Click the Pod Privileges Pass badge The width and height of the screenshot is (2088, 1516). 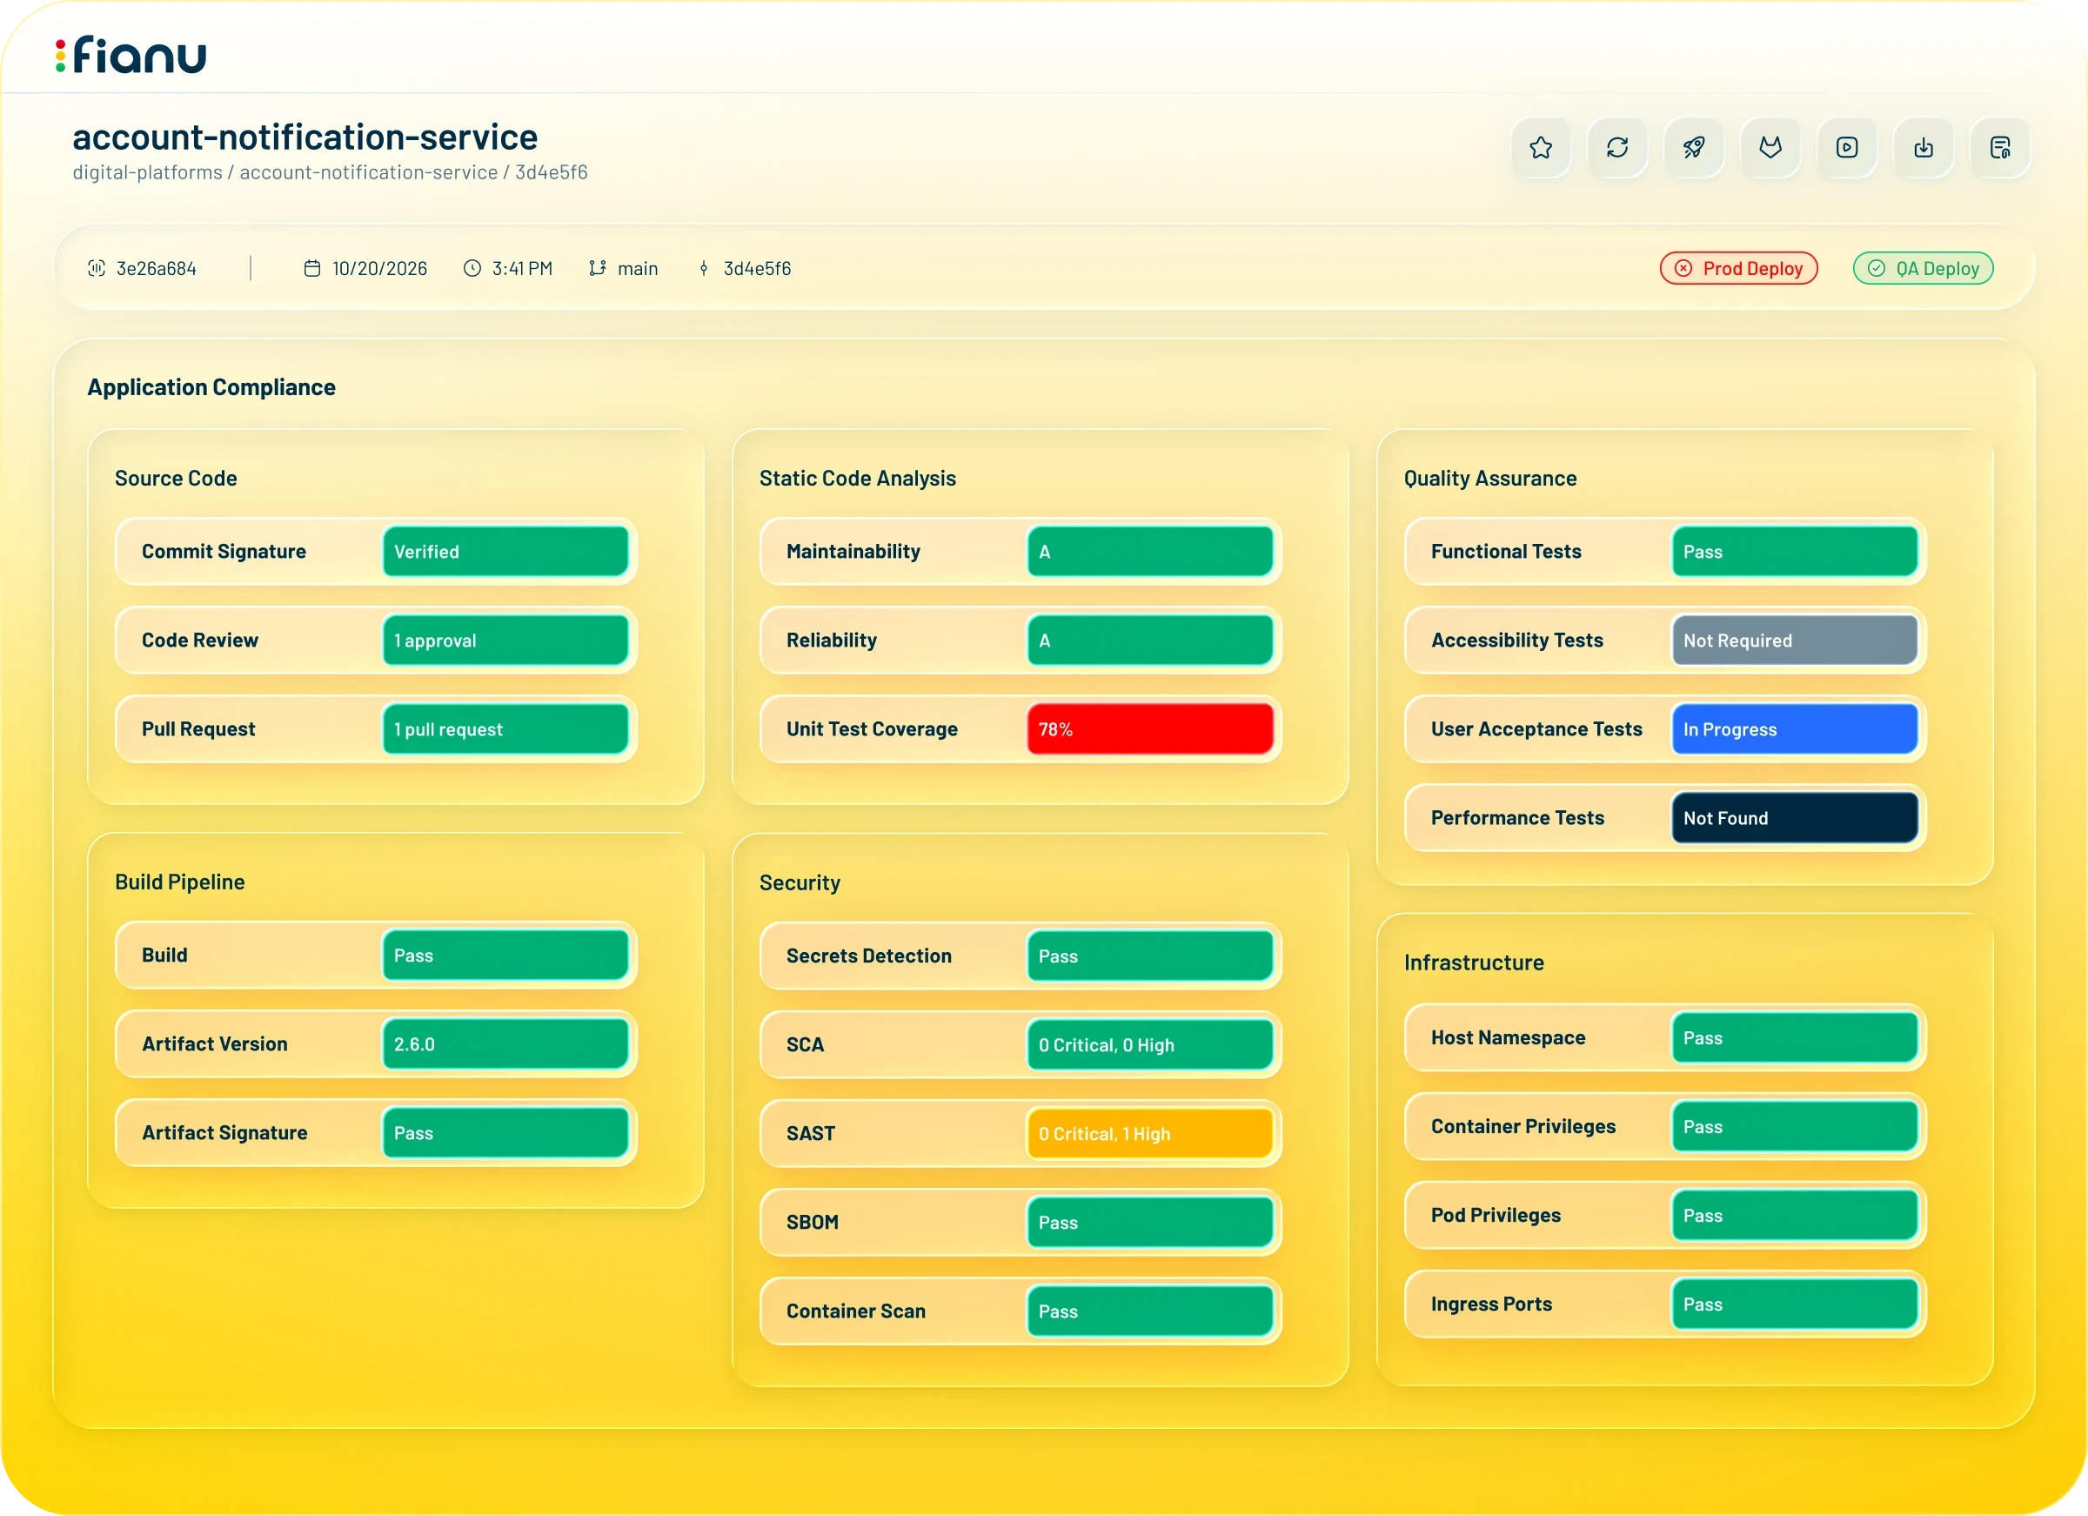[x=1794, y=1215]
